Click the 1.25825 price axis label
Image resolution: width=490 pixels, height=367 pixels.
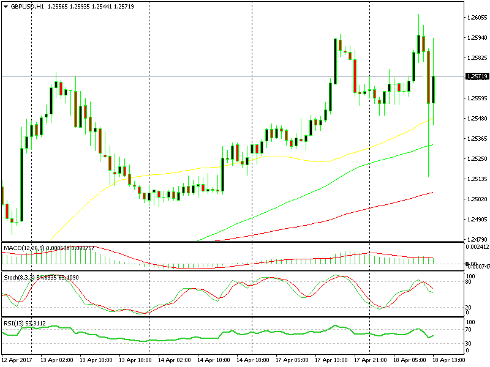[x=477, y=58]
